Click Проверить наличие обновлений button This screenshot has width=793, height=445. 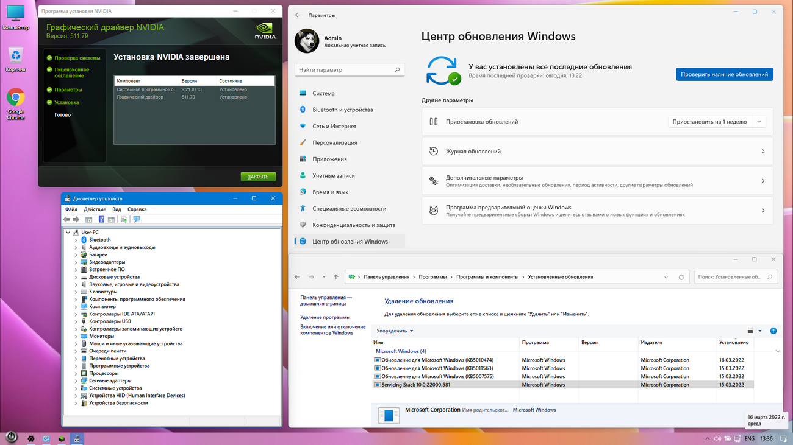725,74
